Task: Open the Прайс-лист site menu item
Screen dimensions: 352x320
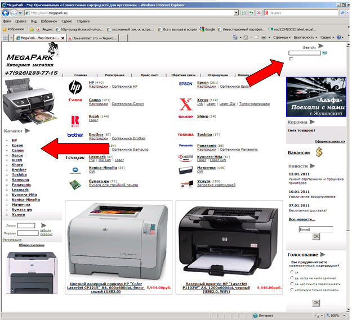Action: [x=149, y=75]
